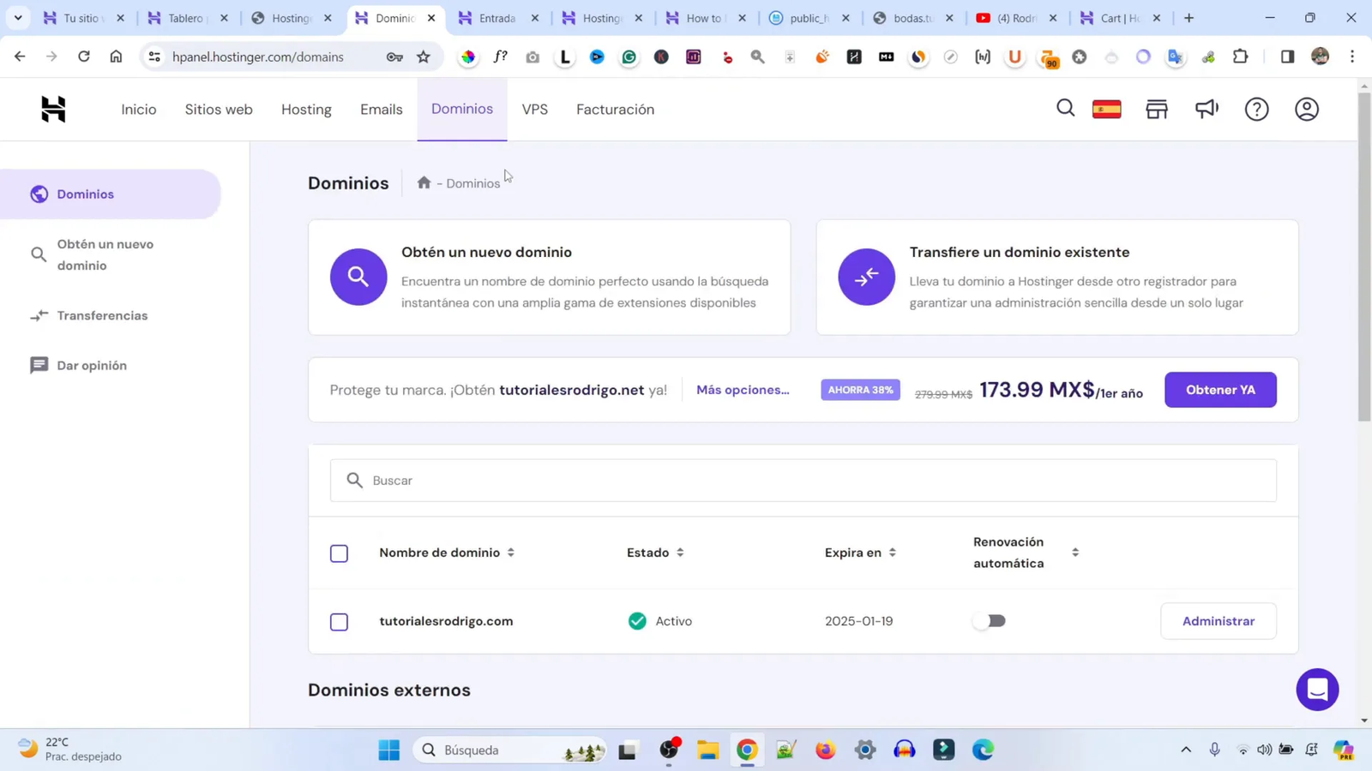Image resolution: width=1372 pixels, height=771 pixels.
Task: Click the tutorialesrodrigo.com domain name
Action: click(x=446, y=621)
